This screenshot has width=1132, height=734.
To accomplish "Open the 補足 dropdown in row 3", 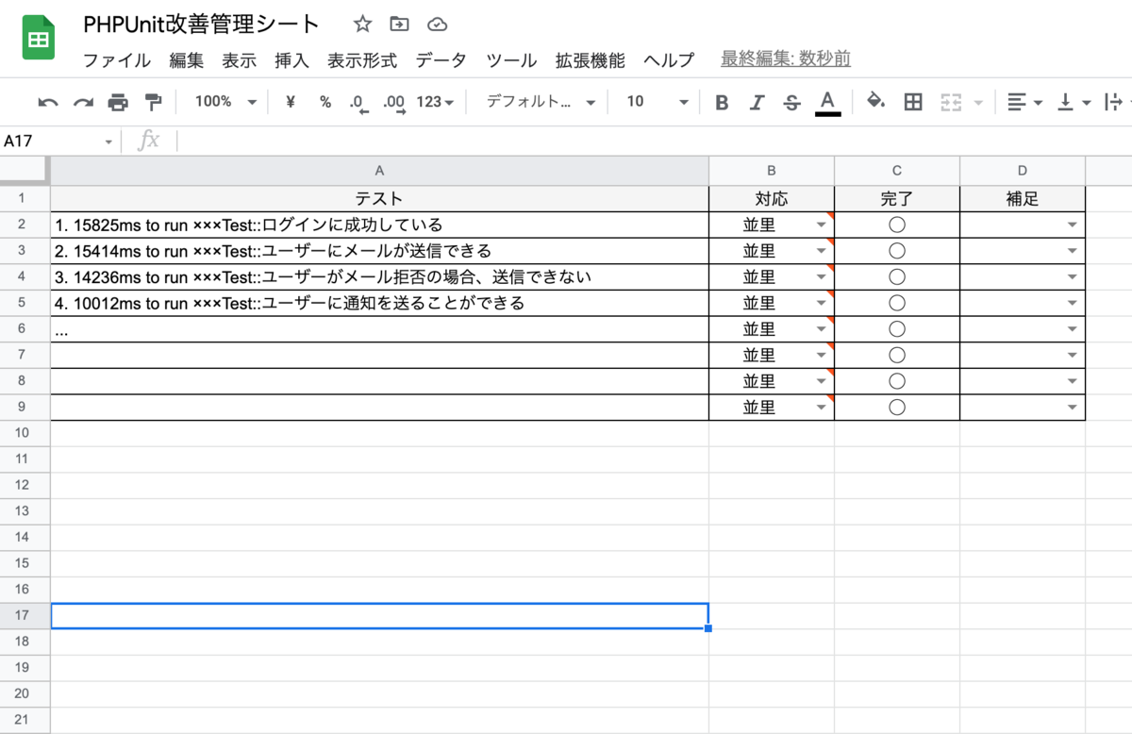I will pyautogui.click(x=1074, y=250).
